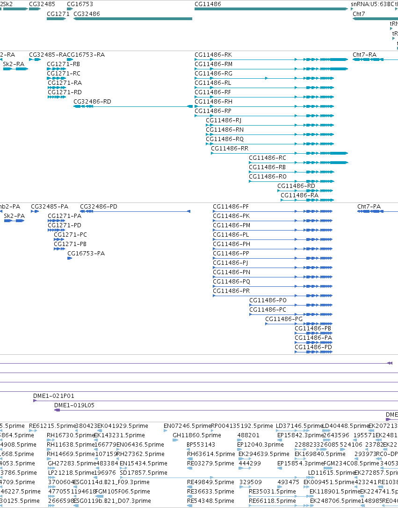Select EST RE03279.5prime
This screenshot has width=398, height=508.
tap(211, 463)
